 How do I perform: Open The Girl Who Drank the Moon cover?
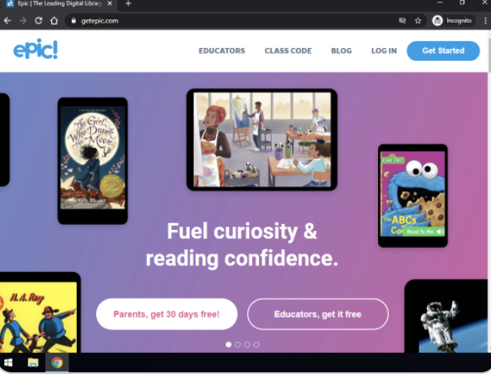click(93, 158)
